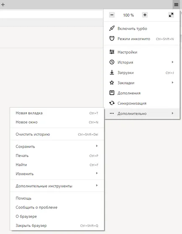Viewport: 182px width, 234px height.
Task: Click the sliders icon next to Настройки
Action: (x=112, y=52)
